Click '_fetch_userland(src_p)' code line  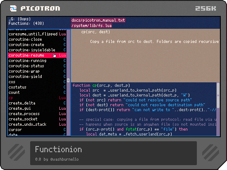pos(129,134)
